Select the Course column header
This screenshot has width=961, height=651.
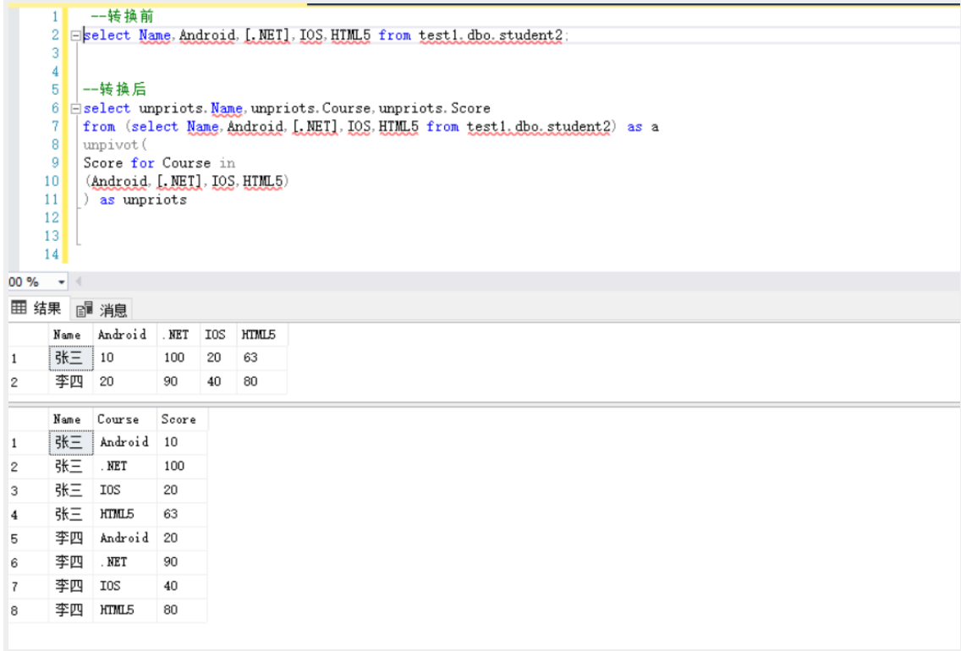(118, 419)
